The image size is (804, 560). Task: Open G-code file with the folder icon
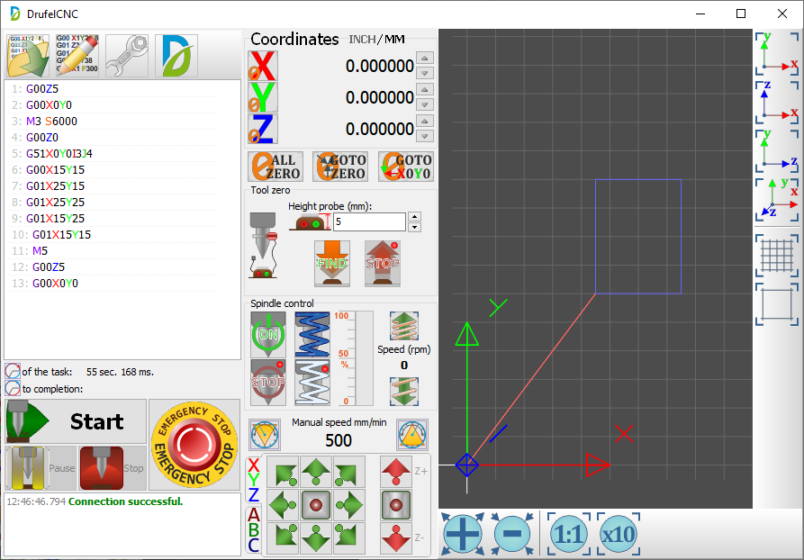[28, 56]
